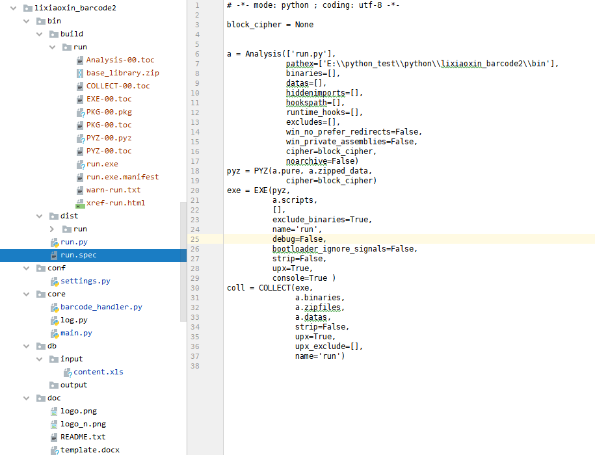Open run.exe.manifest from the project tree
Screen dimensions: 595x455
(122, 177)
